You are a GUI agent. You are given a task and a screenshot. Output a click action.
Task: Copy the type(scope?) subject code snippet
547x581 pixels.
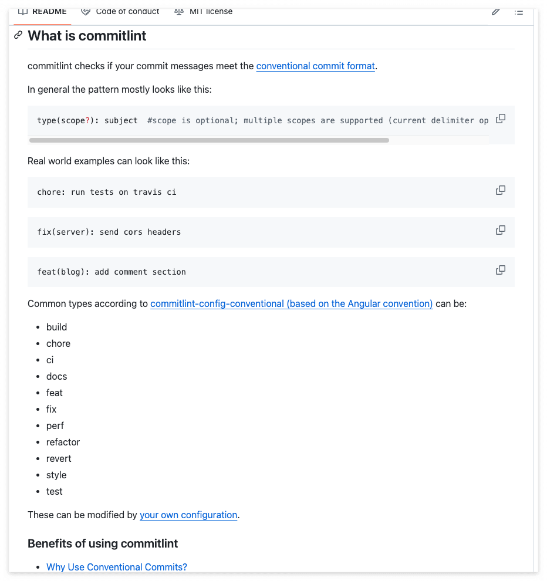point(500,118)
